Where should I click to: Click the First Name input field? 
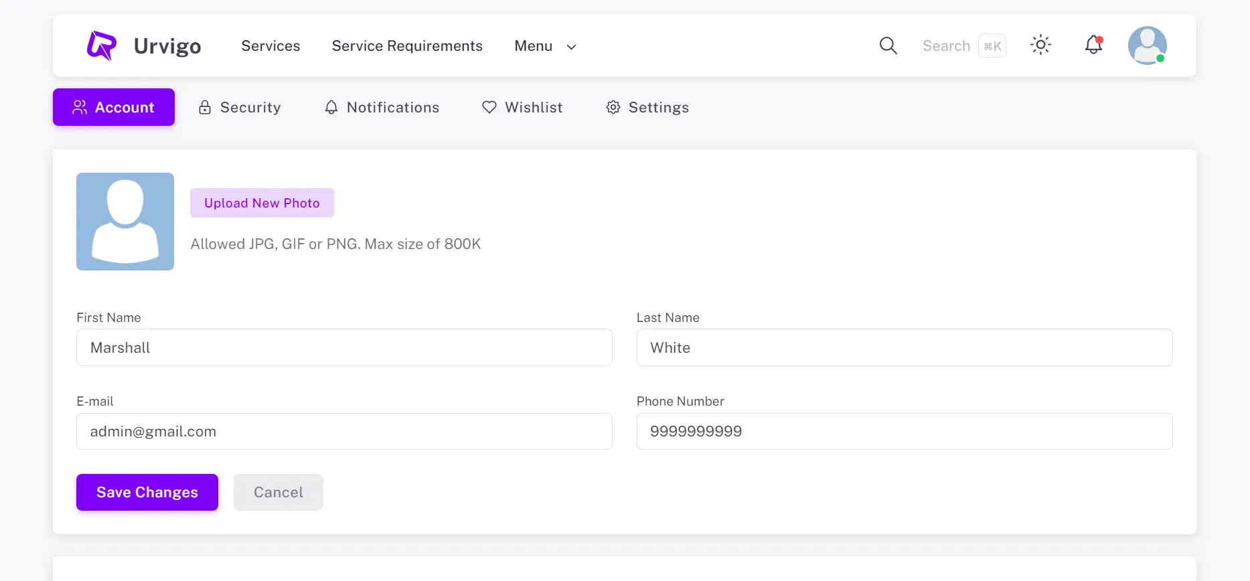(x=344, y=347)
